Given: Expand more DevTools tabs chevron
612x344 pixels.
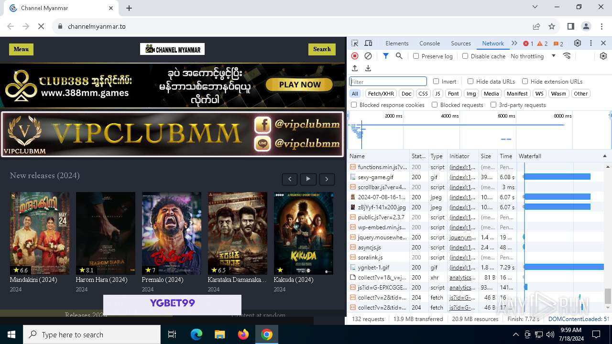Looking at the screenshot, I should (x=514, y=43).
